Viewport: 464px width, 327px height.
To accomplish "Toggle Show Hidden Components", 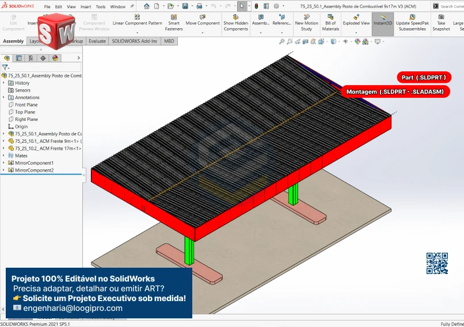I will pyautogui.click(x=236, y=23).
